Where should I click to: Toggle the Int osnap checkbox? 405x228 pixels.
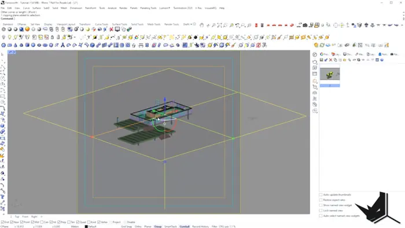51,222
